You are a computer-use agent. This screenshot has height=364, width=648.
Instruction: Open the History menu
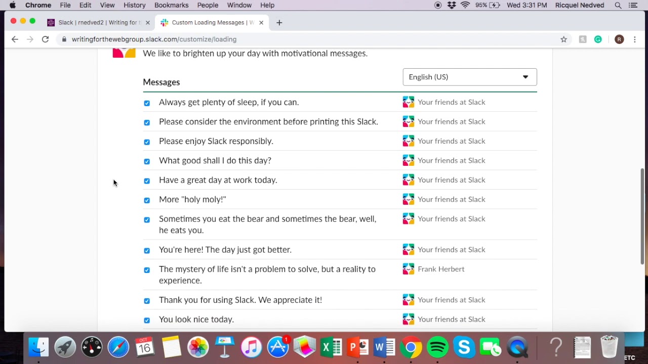tap(135, 5)
